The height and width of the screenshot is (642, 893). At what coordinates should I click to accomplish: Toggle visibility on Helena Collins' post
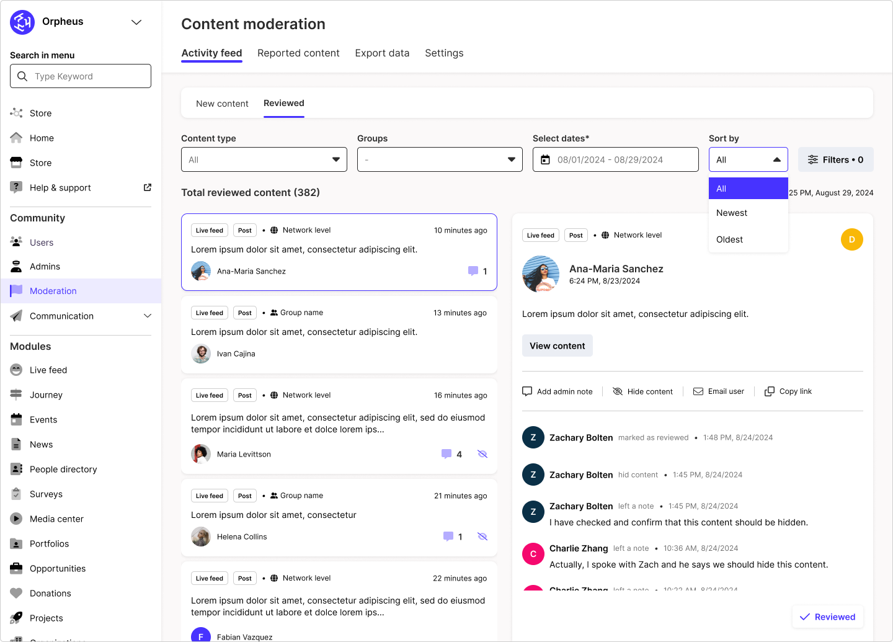pos(482,536)
